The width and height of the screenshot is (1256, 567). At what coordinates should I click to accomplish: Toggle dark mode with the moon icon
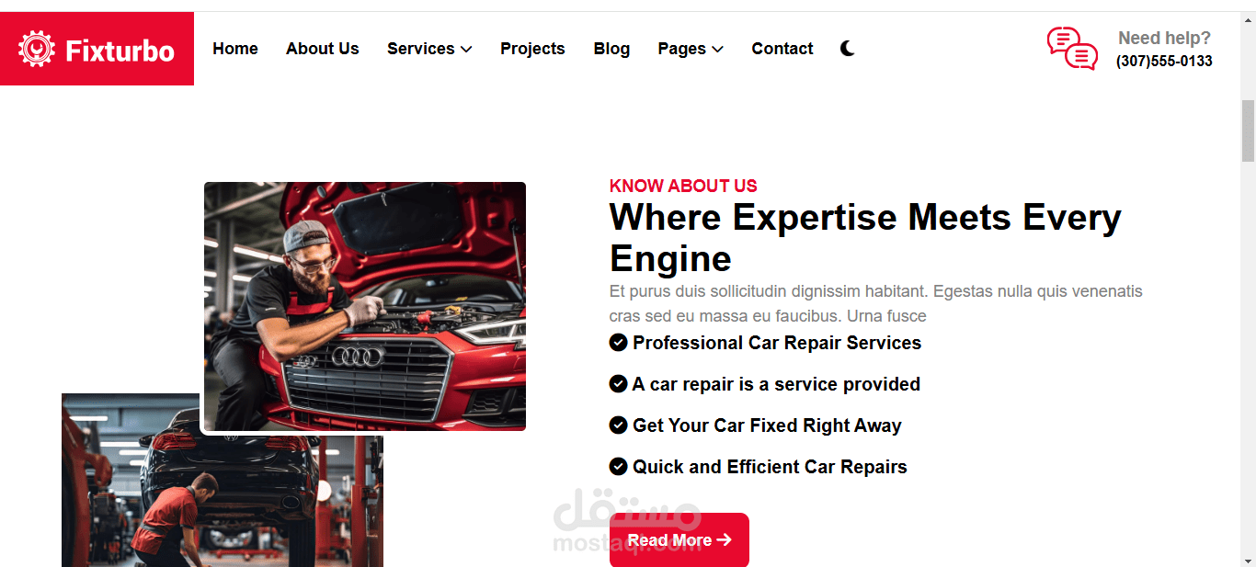(x=847, y=49)
